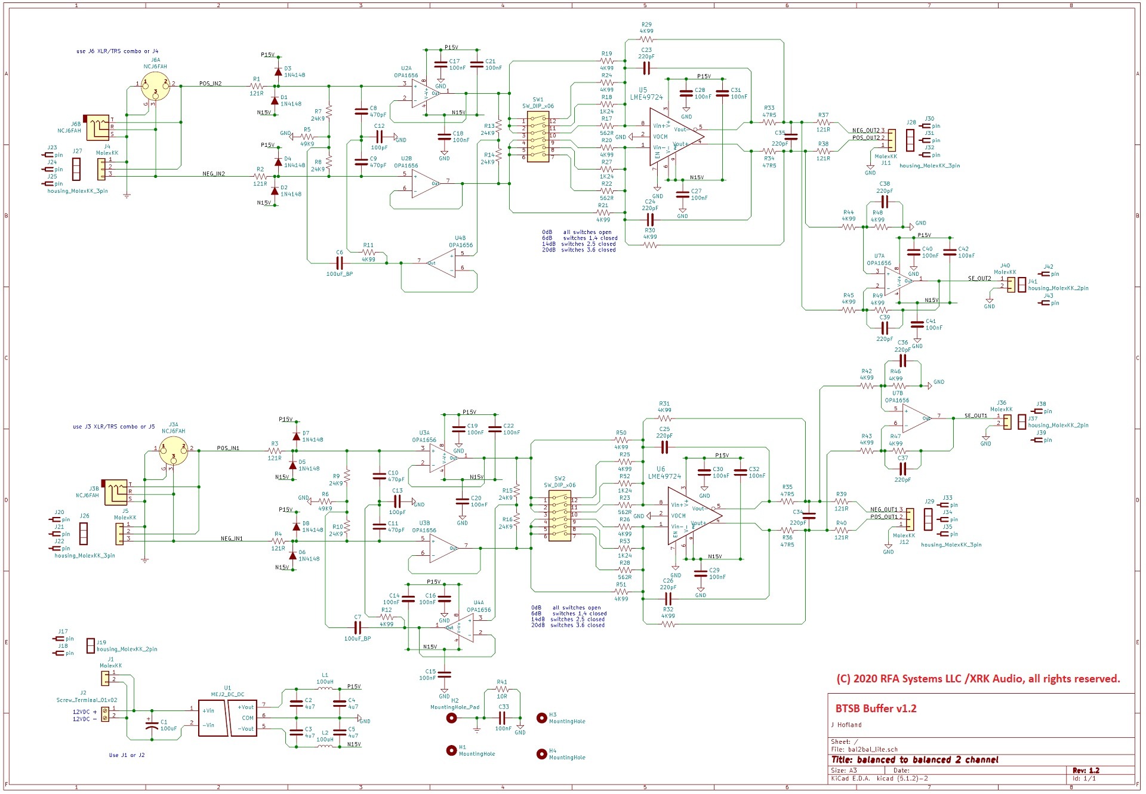Click the C6 100uF_BP capacitor symbol
This screenshot has width=1146, height=794.
point(340,263)
